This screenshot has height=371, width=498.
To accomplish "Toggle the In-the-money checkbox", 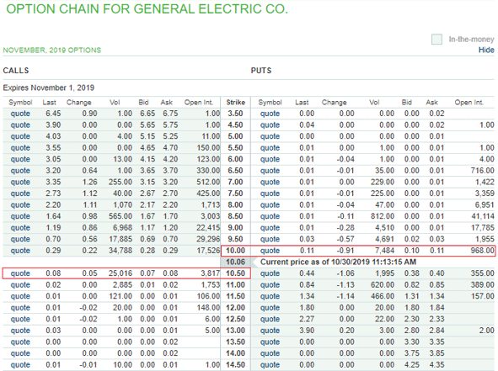I will (436, 40).
